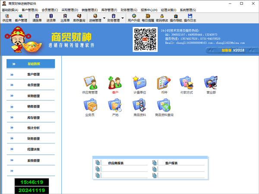
Task: Open the 商品资料 module icon
Action: [x=140, y=108]
